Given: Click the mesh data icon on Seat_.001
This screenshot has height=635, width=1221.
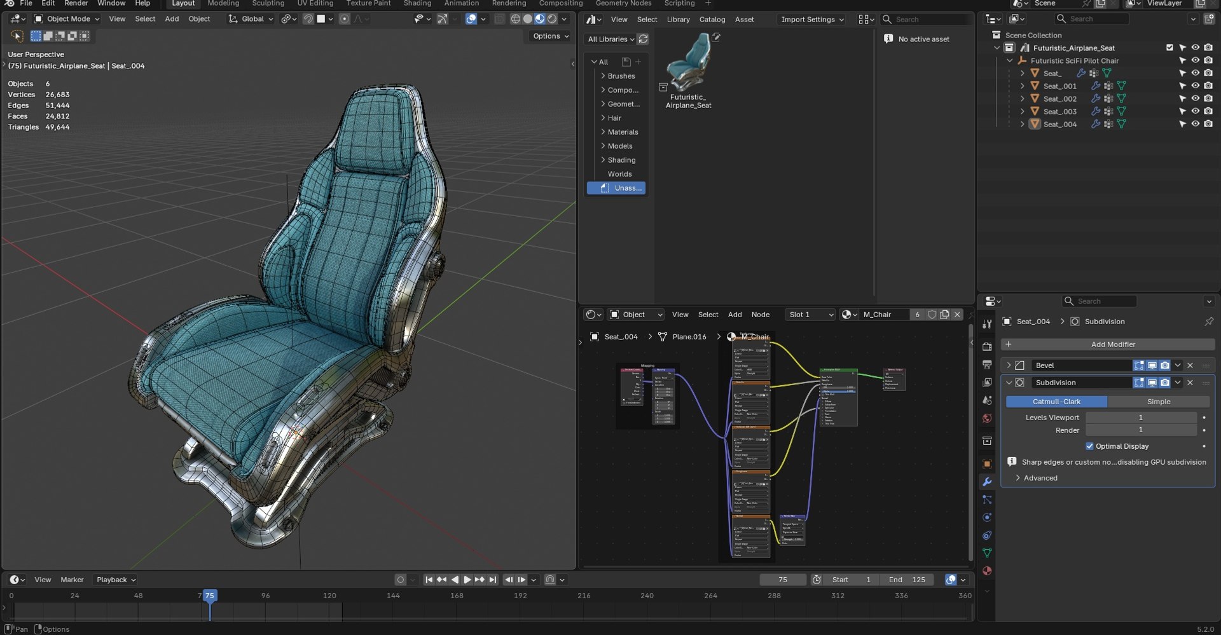Looking at the screenshot, I should tap(1121, 86).
